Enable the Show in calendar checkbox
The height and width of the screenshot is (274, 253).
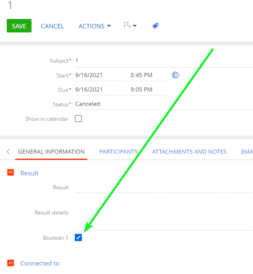point(78,119)
